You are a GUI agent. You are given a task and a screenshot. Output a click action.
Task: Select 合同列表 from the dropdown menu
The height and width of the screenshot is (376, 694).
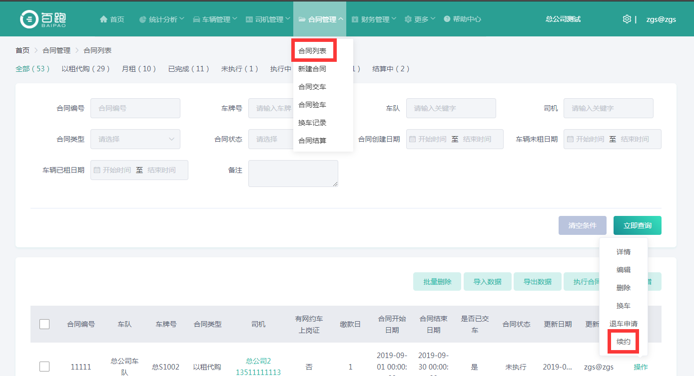point(313,51)
